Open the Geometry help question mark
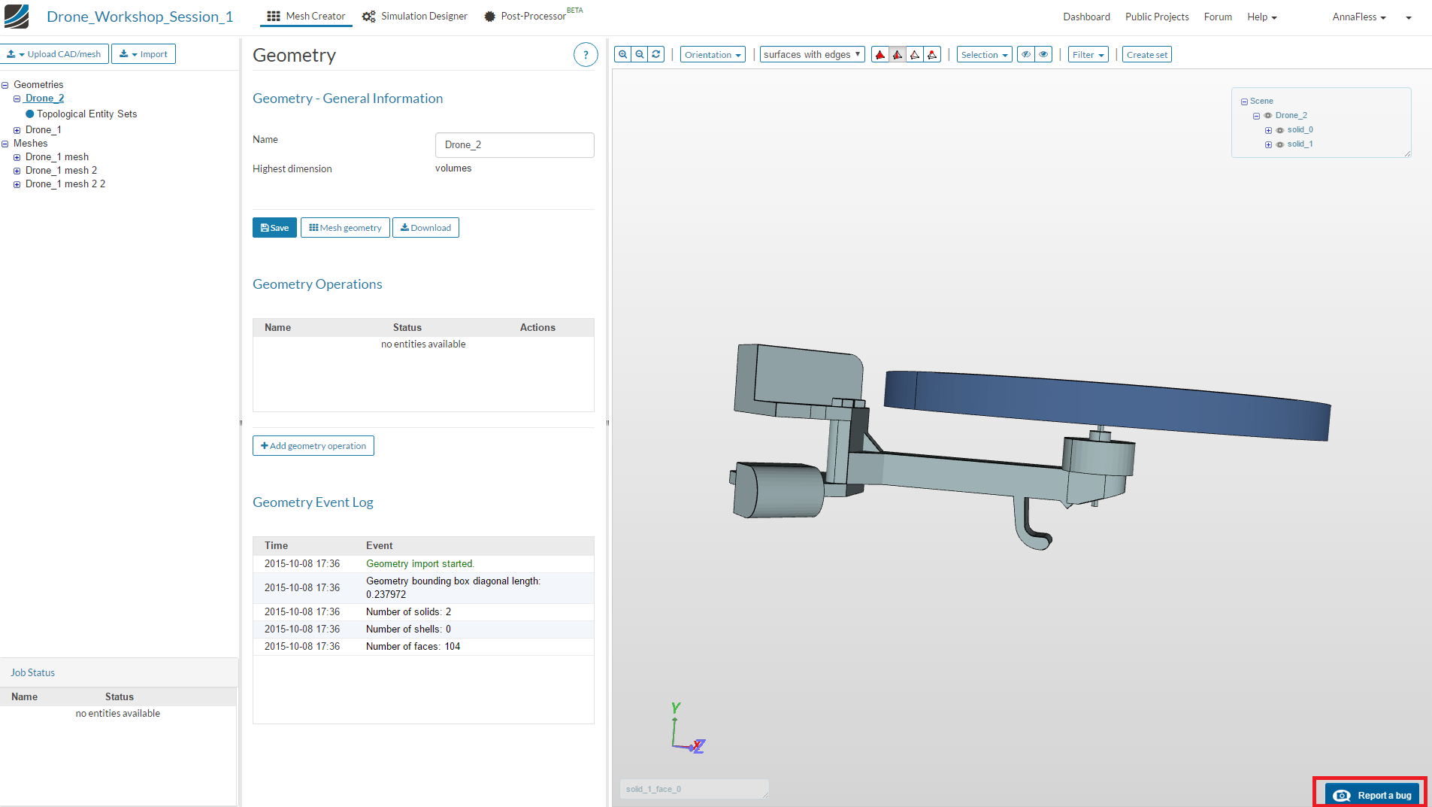 point(585,55)
